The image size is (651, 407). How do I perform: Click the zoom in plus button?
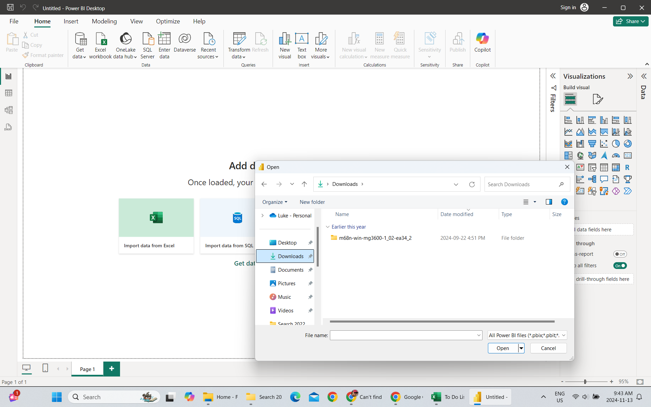611,382
